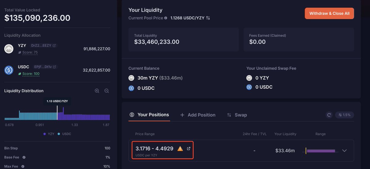This screenshot has width=370, height=169.
Task: Zoom out on Liquidity Distribution chart
Action: pyautogui.click(x=107, y=91)
